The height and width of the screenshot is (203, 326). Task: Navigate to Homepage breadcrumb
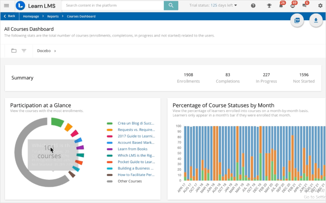31,16
